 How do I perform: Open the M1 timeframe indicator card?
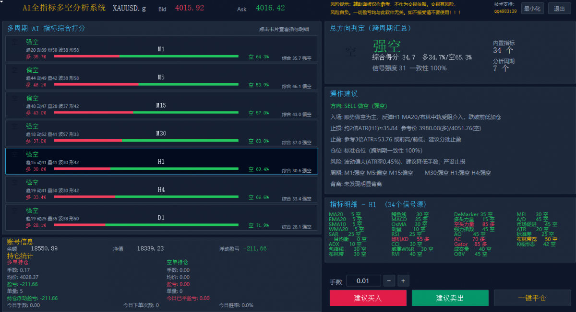162,49
